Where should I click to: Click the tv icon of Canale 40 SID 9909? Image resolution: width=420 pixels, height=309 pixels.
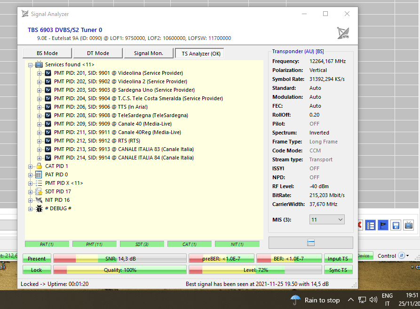tap(48, 124)
